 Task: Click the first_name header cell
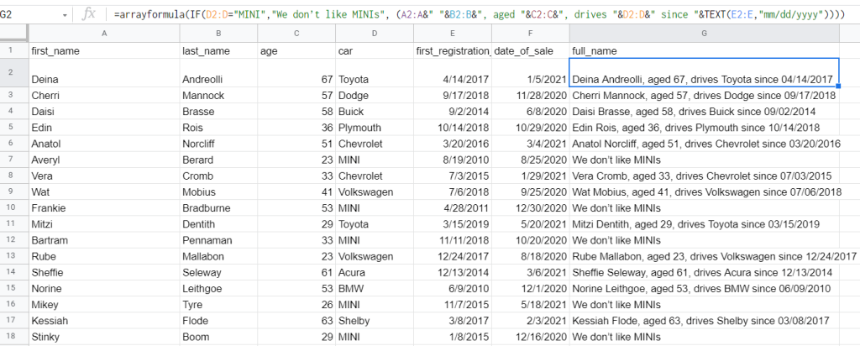(x=104, y=51)
